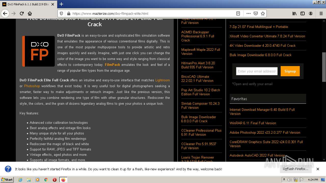Open Bulk Image Downloader link in right column

pyautogui.click(x=261, y=55)
